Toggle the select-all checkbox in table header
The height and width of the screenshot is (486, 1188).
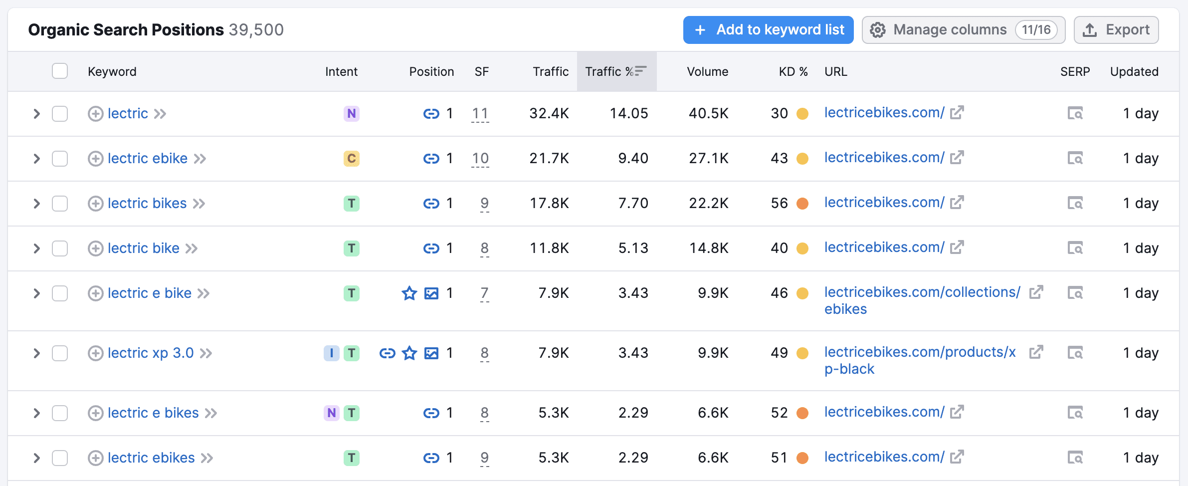(60, 71)
